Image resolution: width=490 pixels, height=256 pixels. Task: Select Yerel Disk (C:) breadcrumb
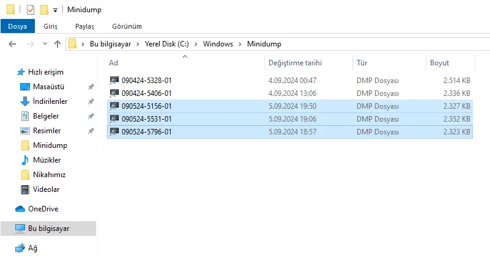tap(166, 44)
